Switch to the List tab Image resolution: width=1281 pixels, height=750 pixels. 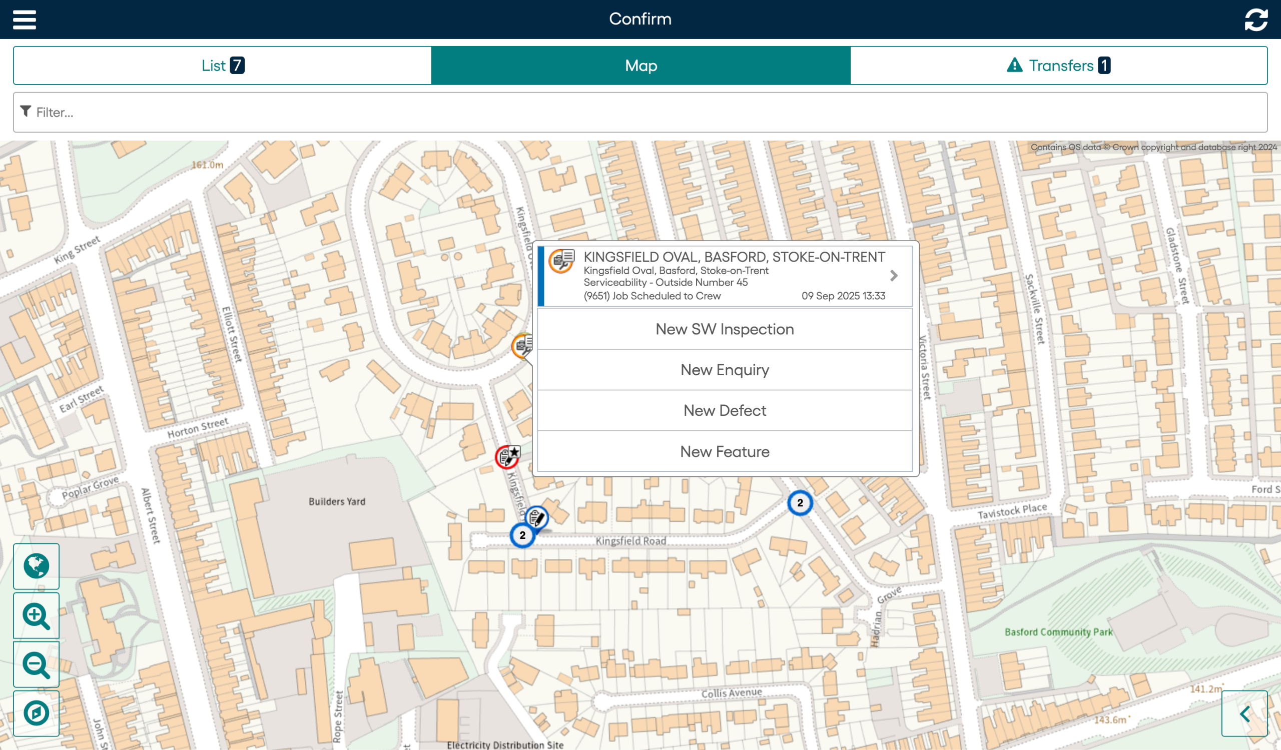click(x=223, y=66)
